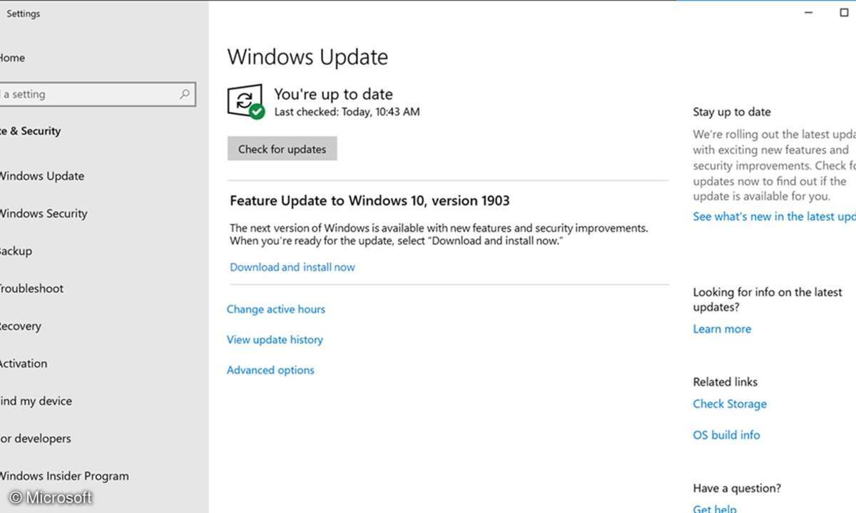Click the "next version of Windows is available" description text
Image resolution: width=856 pixels, height=513 pixels.
(439, 234)
